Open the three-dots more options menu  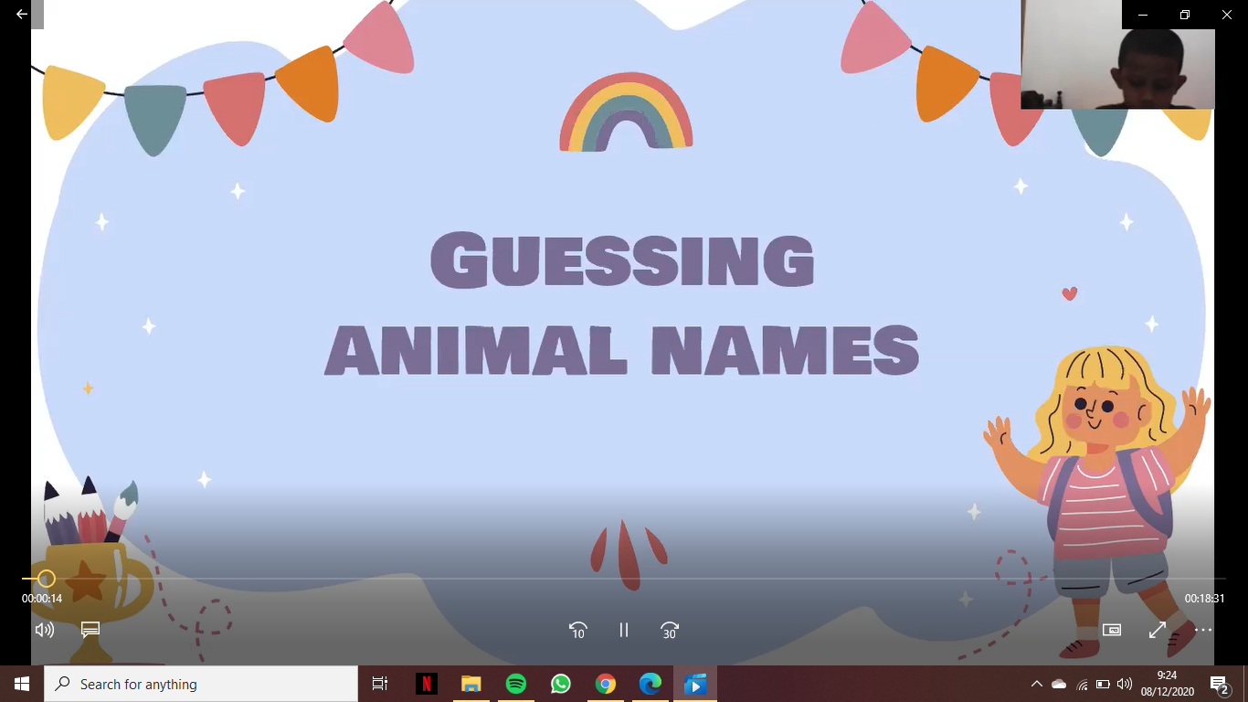point(1203,630)
